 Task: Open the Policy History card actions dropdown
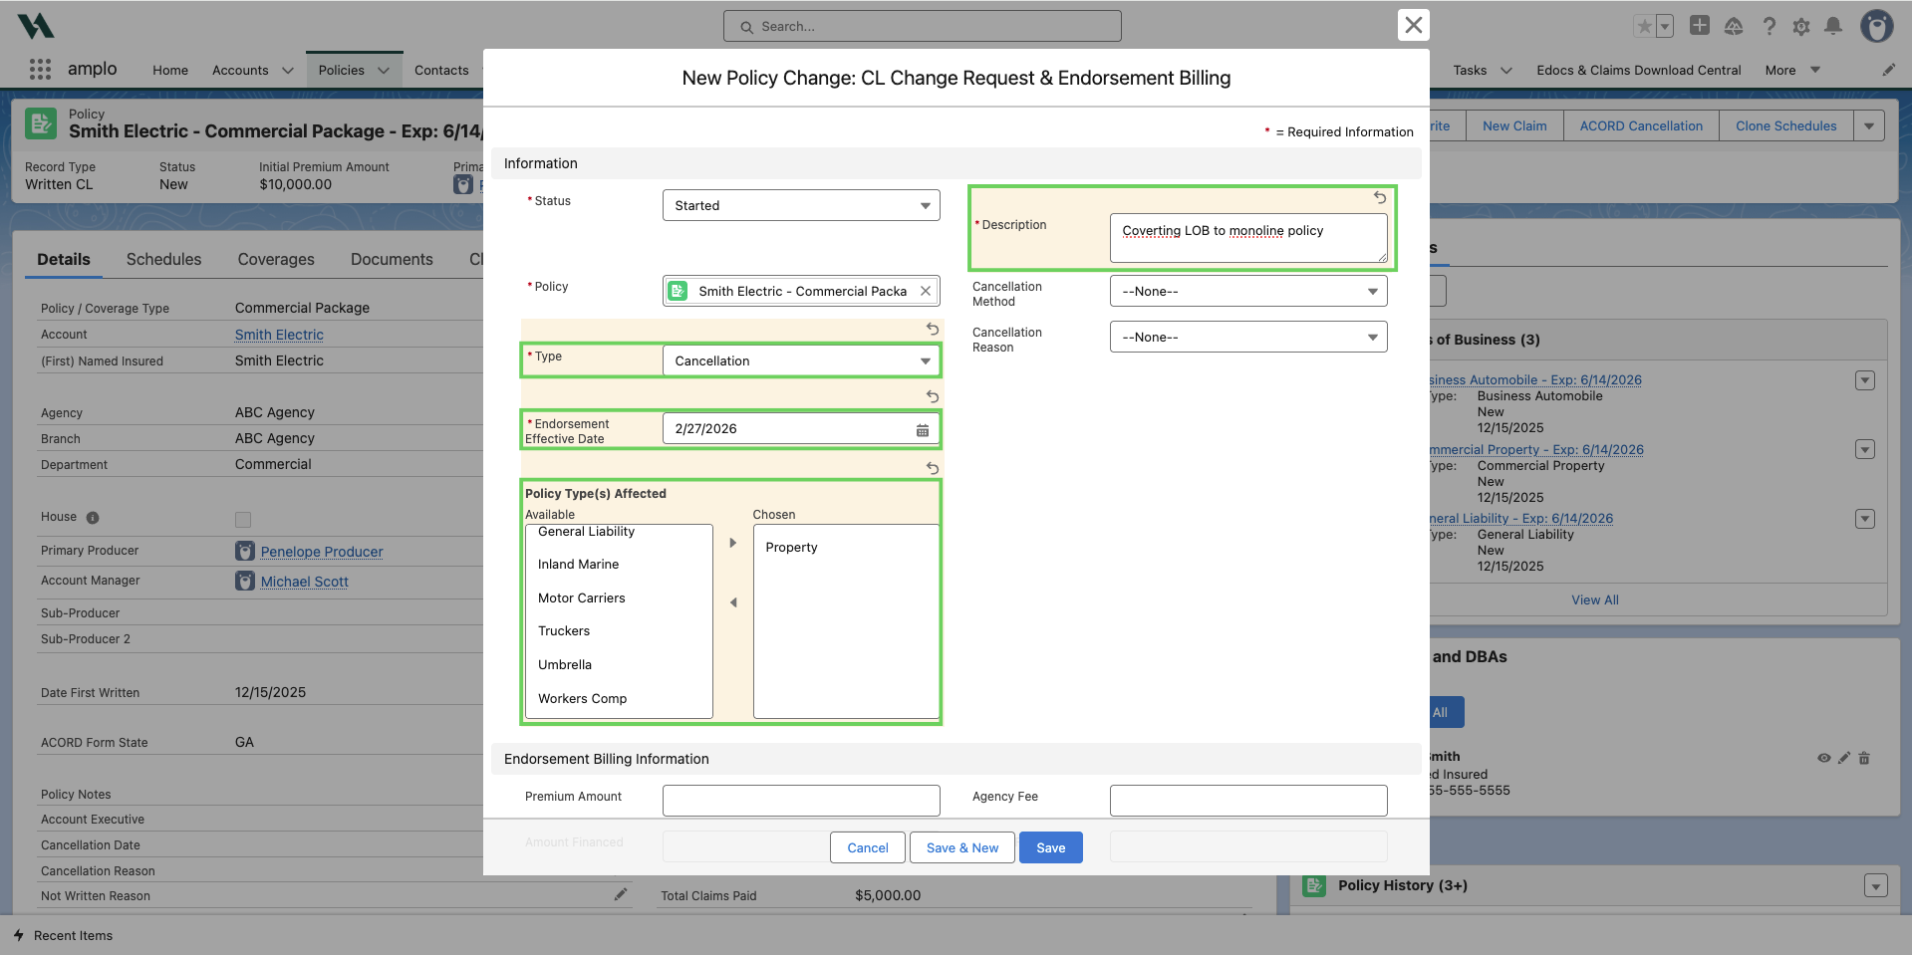1876,885
